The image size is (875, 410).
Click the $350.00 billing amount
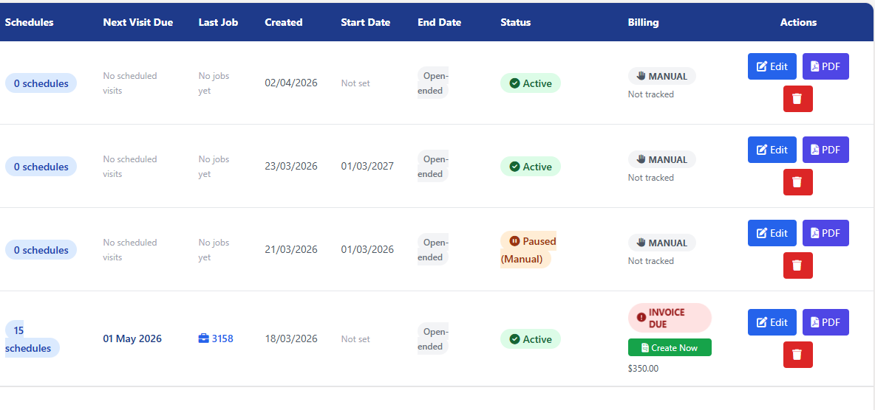pyautogui.click(x=644, y=368)
